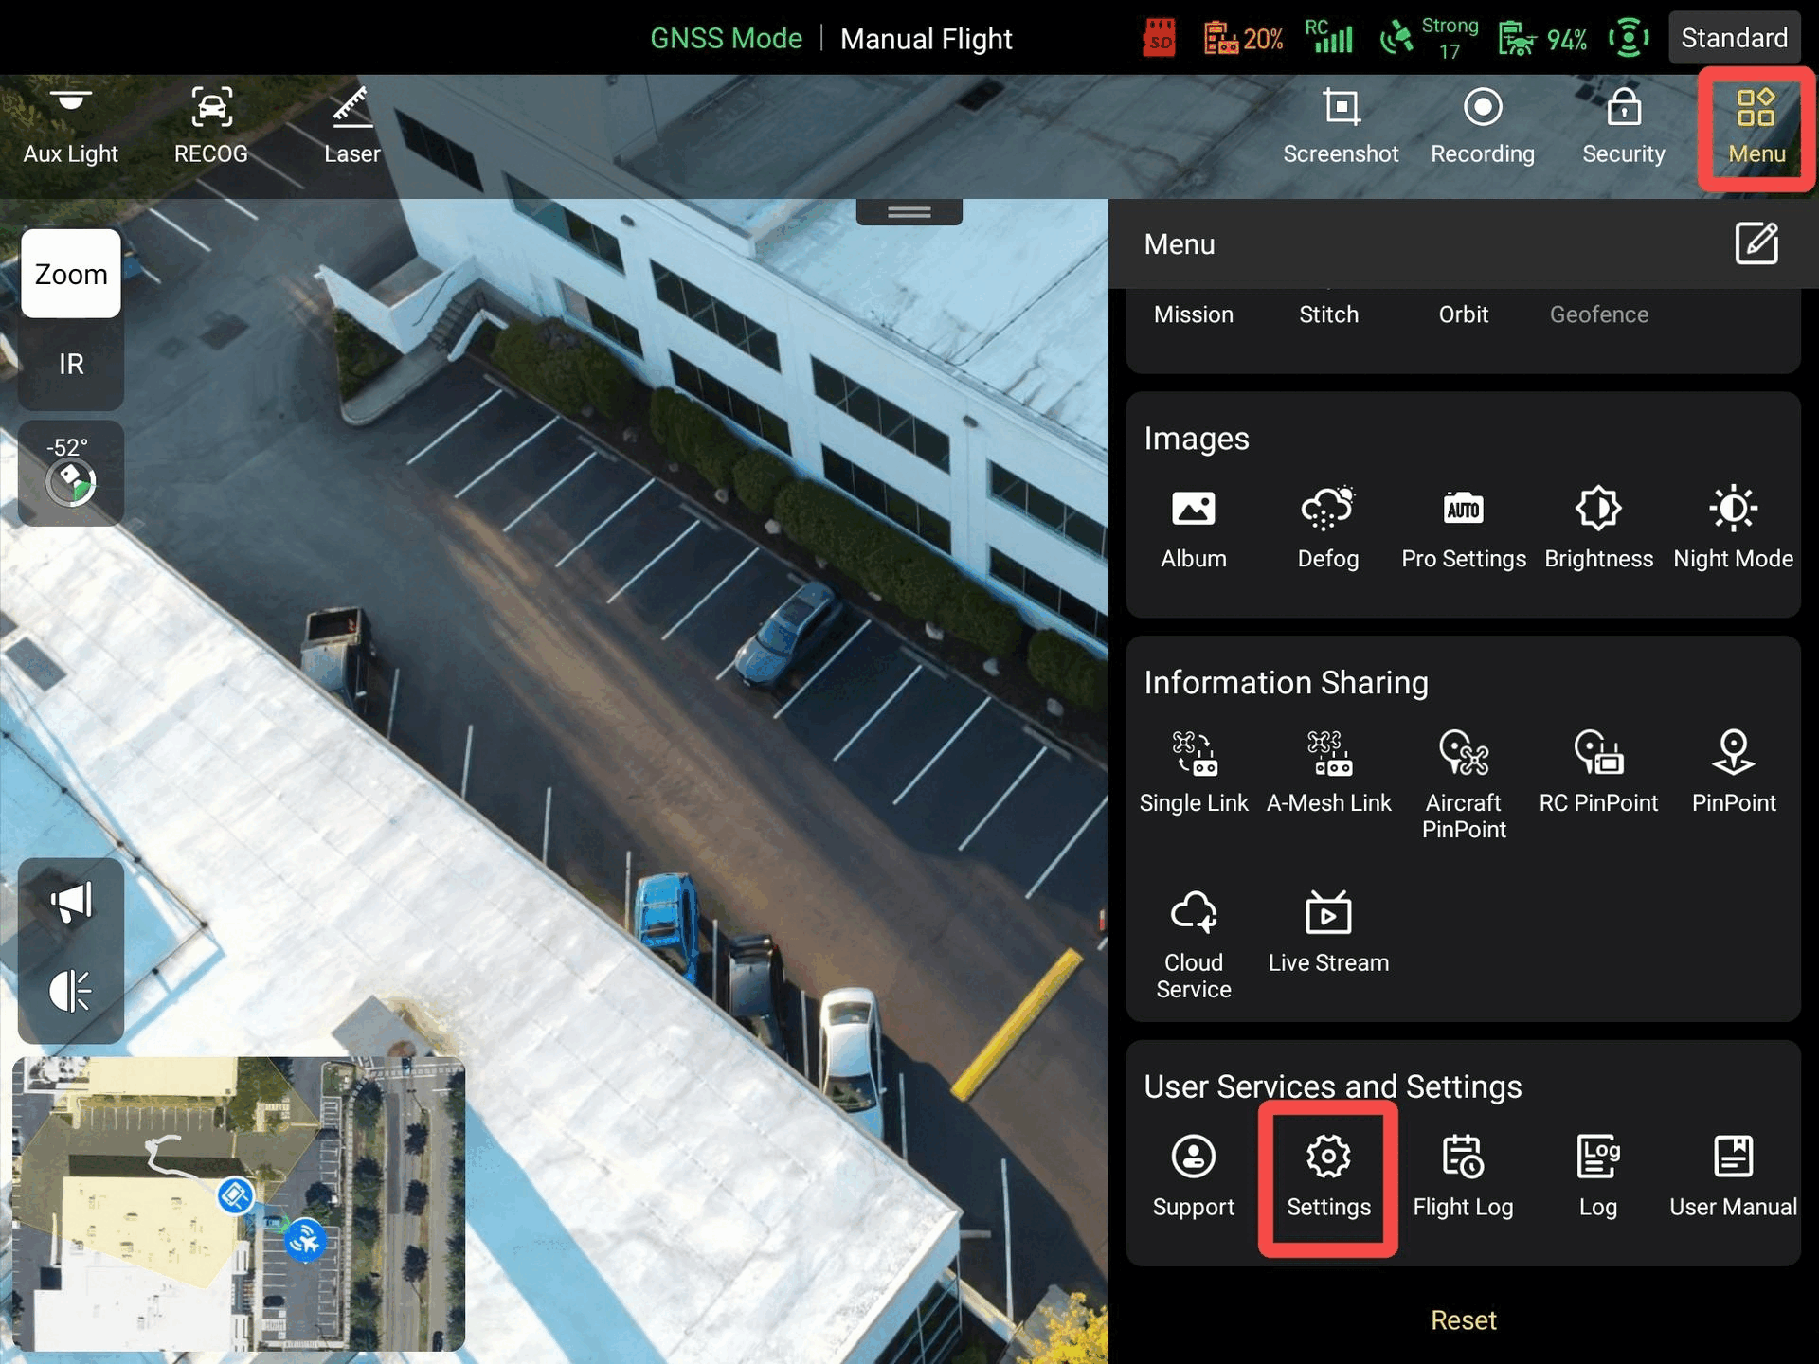The image size is (1819, 1364).
Task: Toggle the spotlight icon below megaphone
Action: point(71,992)
